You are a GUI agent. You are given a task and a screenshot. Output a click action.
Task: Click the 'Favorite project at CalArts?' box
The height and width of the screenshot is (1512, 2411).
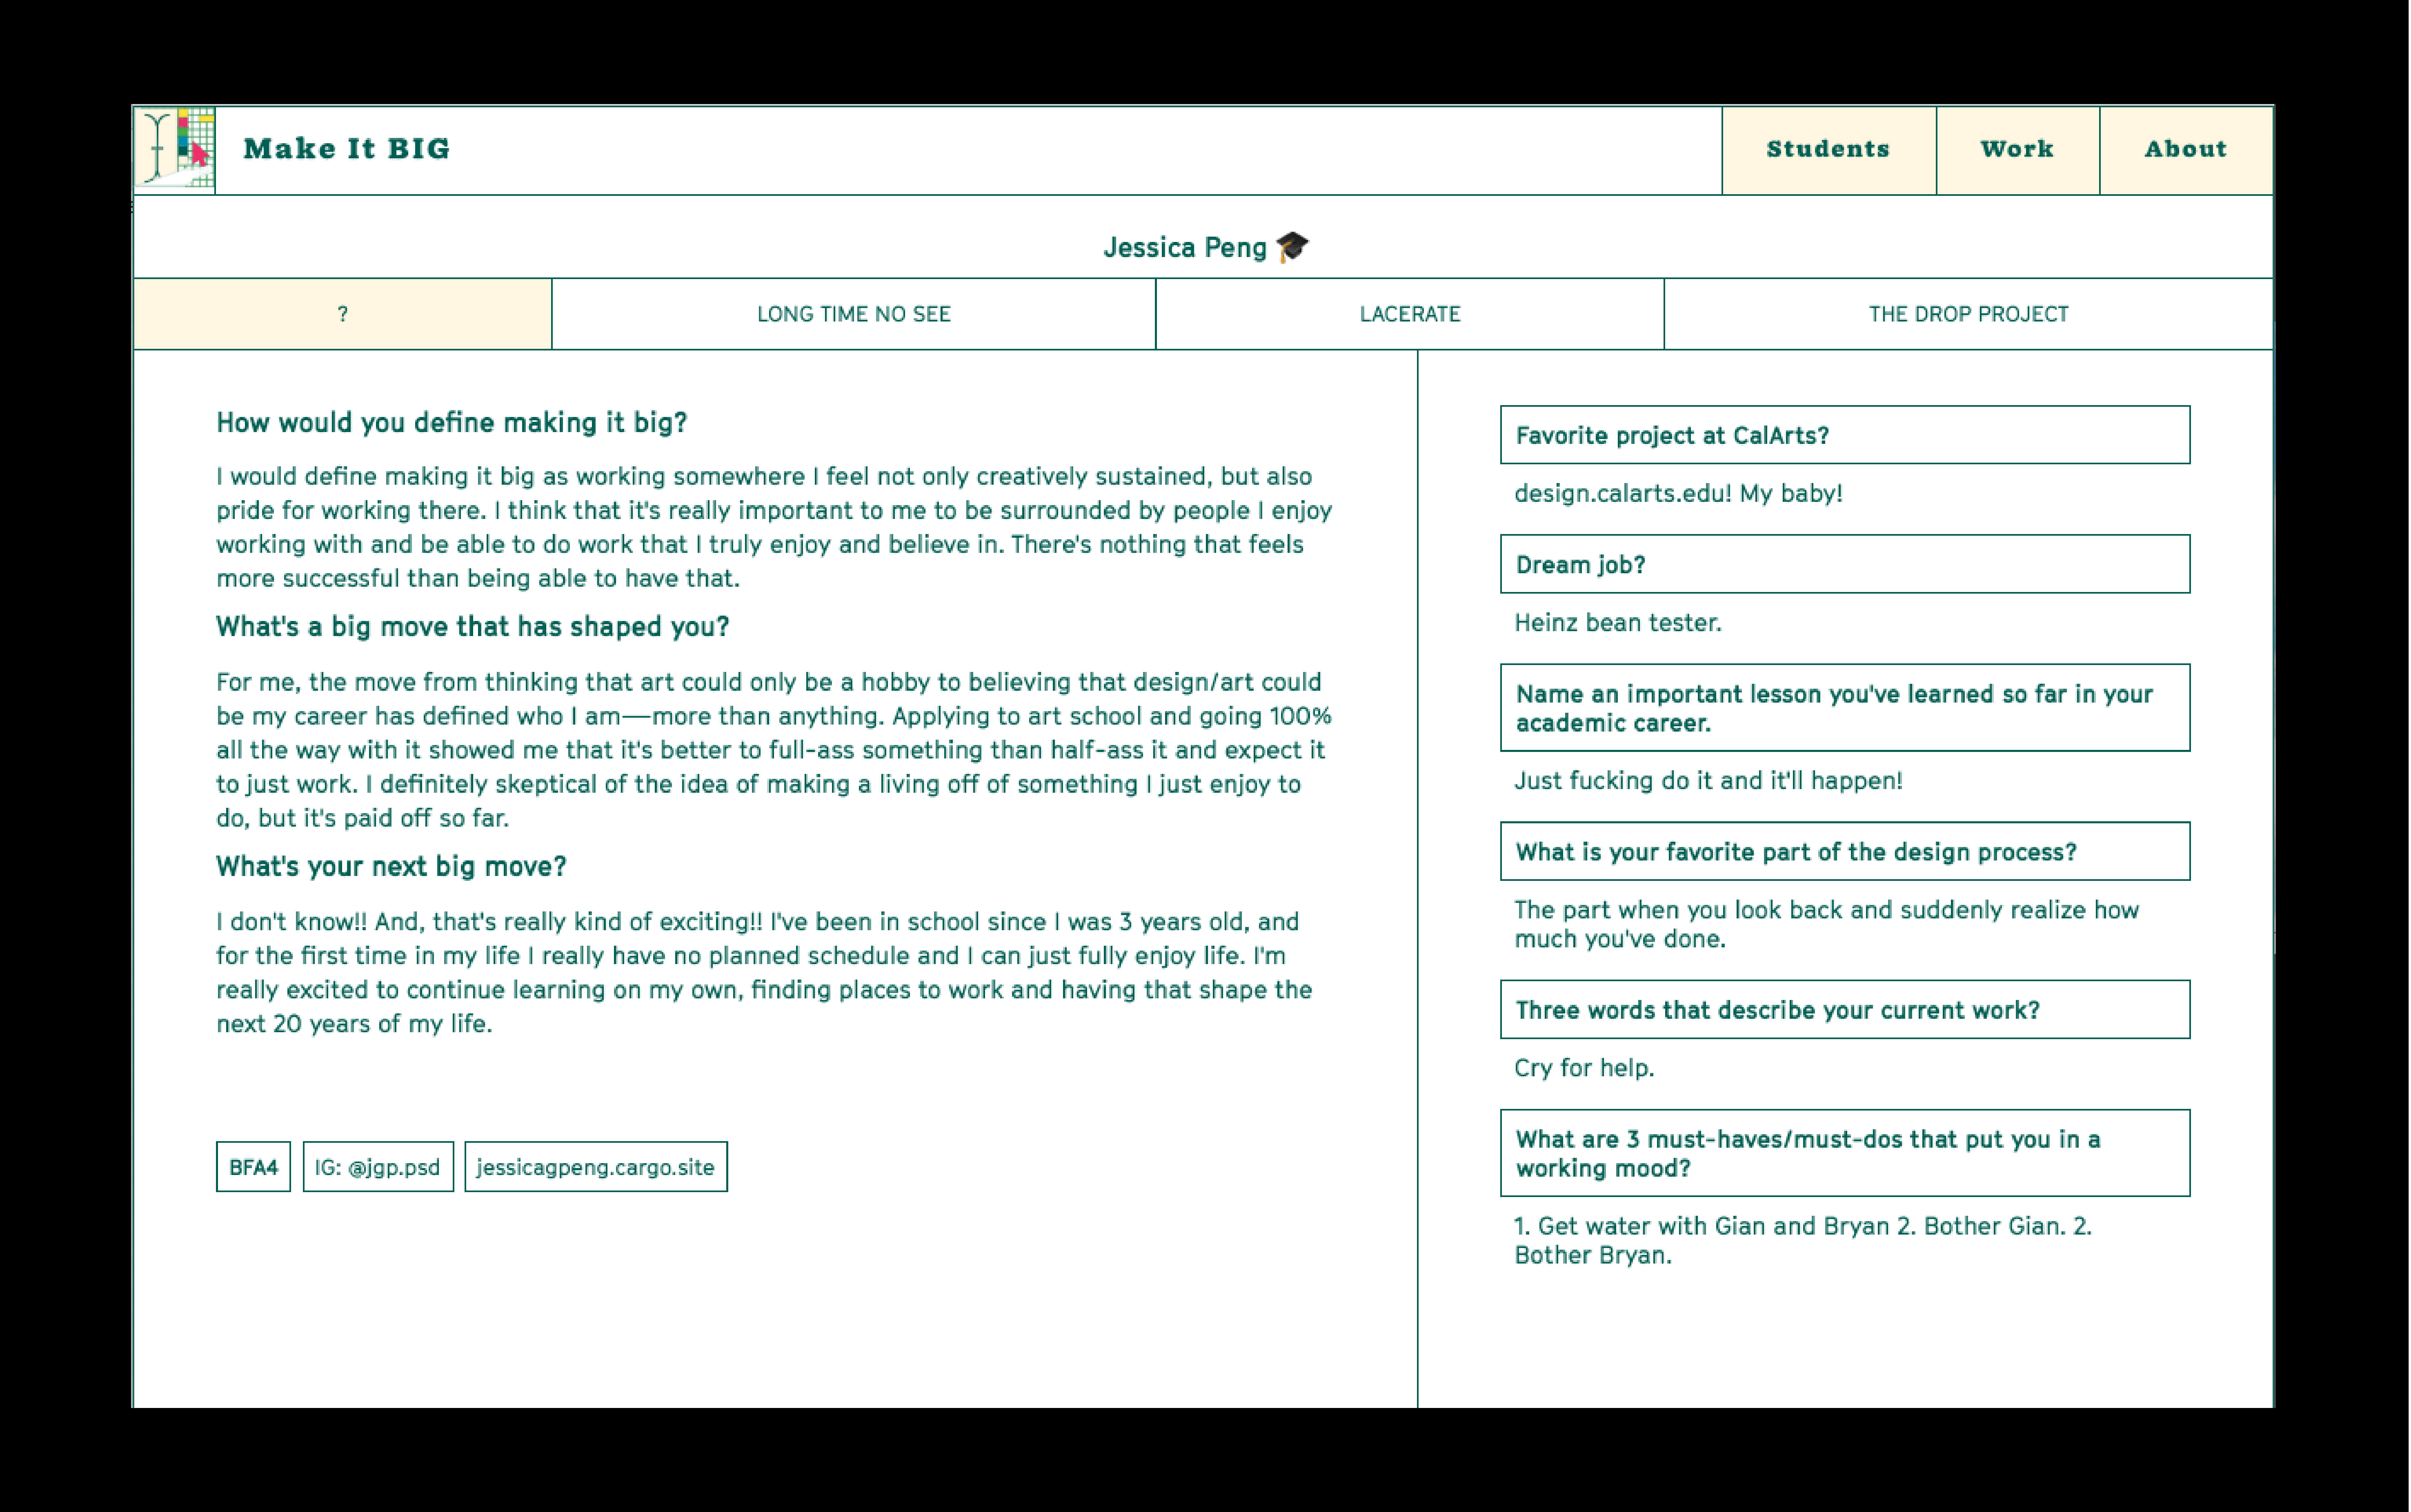coord(1845,435)
